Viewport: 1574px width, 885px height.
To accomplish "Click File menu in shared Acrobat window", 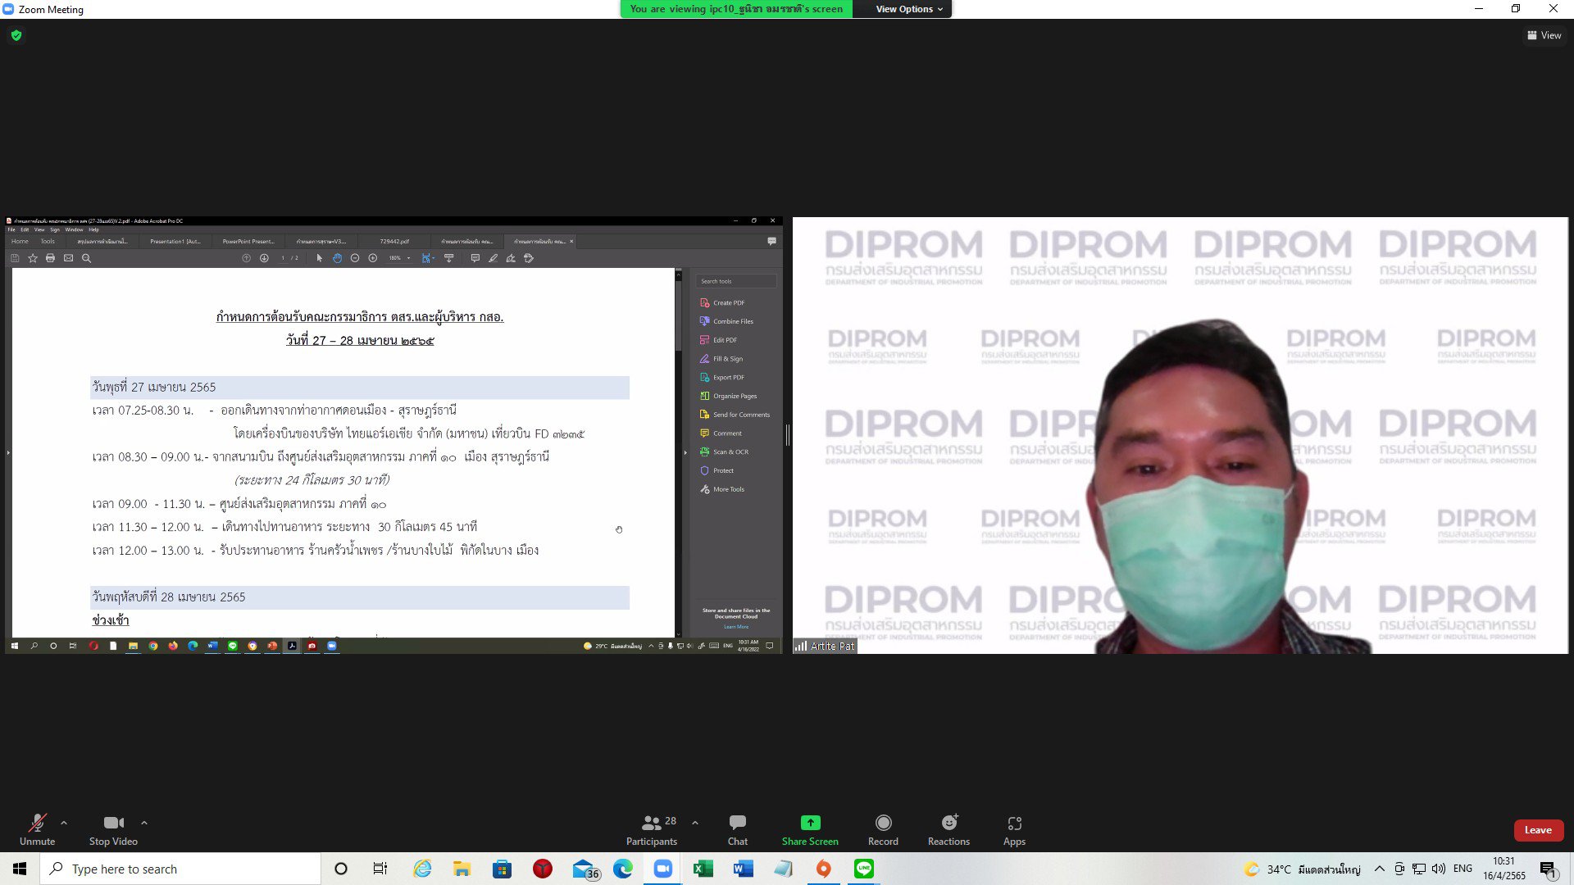I will 11,229.
